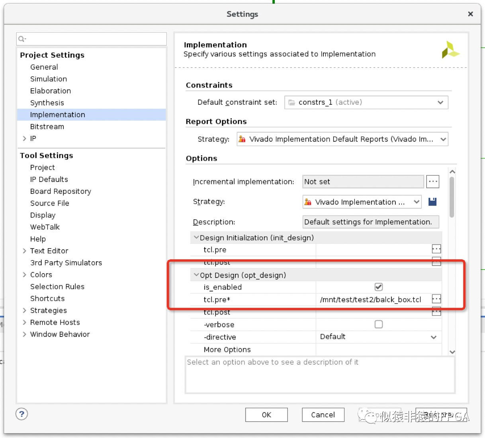Viewport: 485px width, 438px height.
Task: Open the Default constraint set dropdown
Action: click(x=366, y=102)
